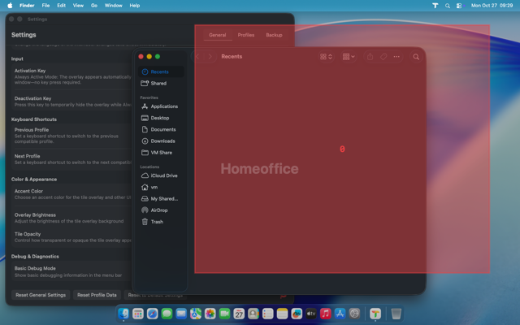Open Freeform from the Dock
The height and width of the screenshot is (325, 520).
297,314
